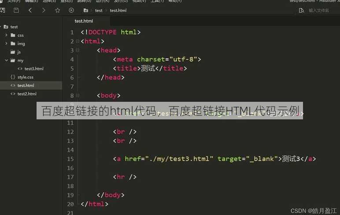Click the br tag on line 12
This screenshot has width=340, height=215.
125,132
